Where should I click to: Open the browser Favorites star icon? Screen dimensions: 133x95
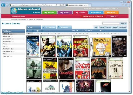point(126,5)
